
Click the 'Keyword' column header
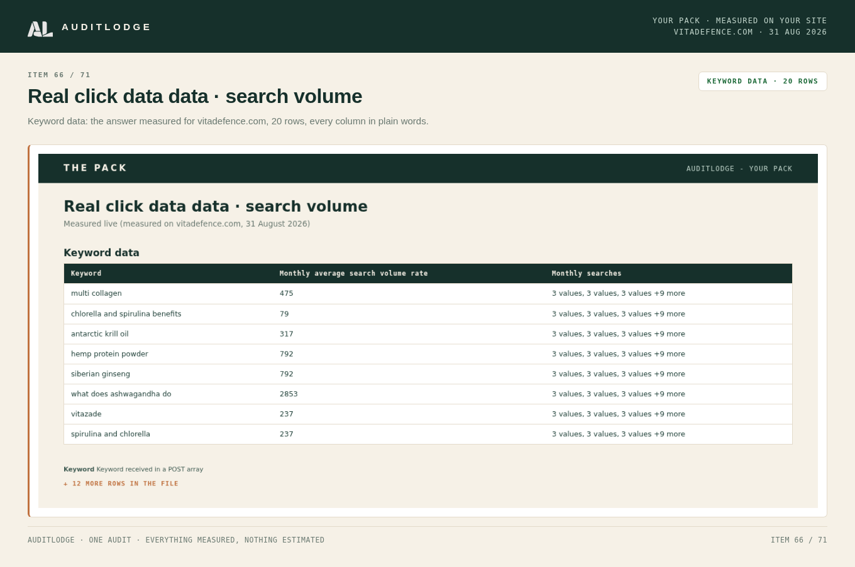[x=86, y=274]
